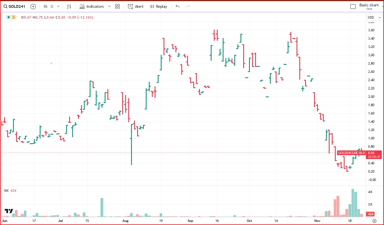Viewport: 384px width, 225px height.
Task: Click the 2K volume scale label
Action: [x=370, y=204]
